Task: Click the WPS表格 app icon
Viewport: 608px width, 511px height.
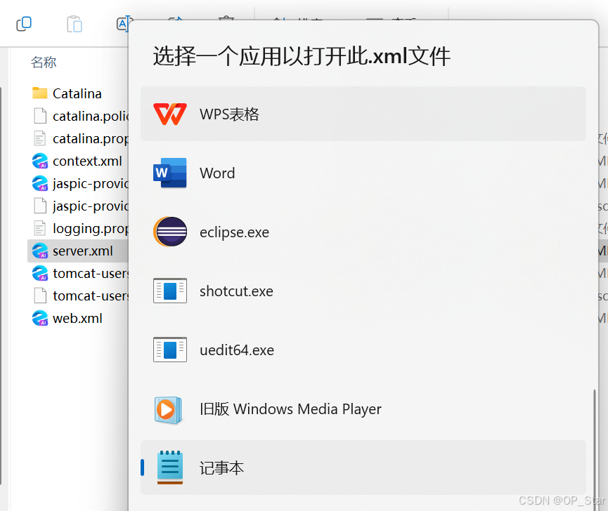Action: tap(170, 114)
